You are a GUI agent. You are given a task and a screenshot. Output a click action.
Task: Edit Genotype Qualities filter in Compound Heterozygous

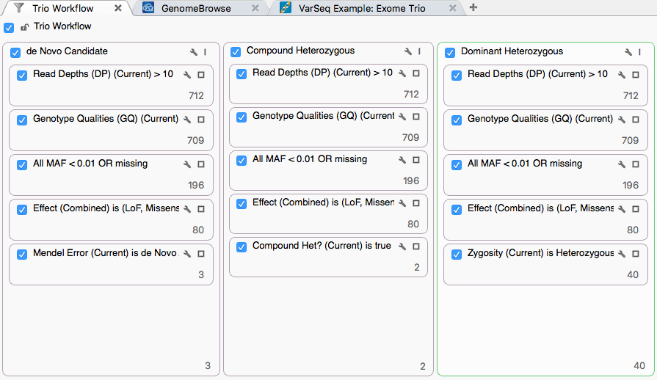tap(402, 117)
